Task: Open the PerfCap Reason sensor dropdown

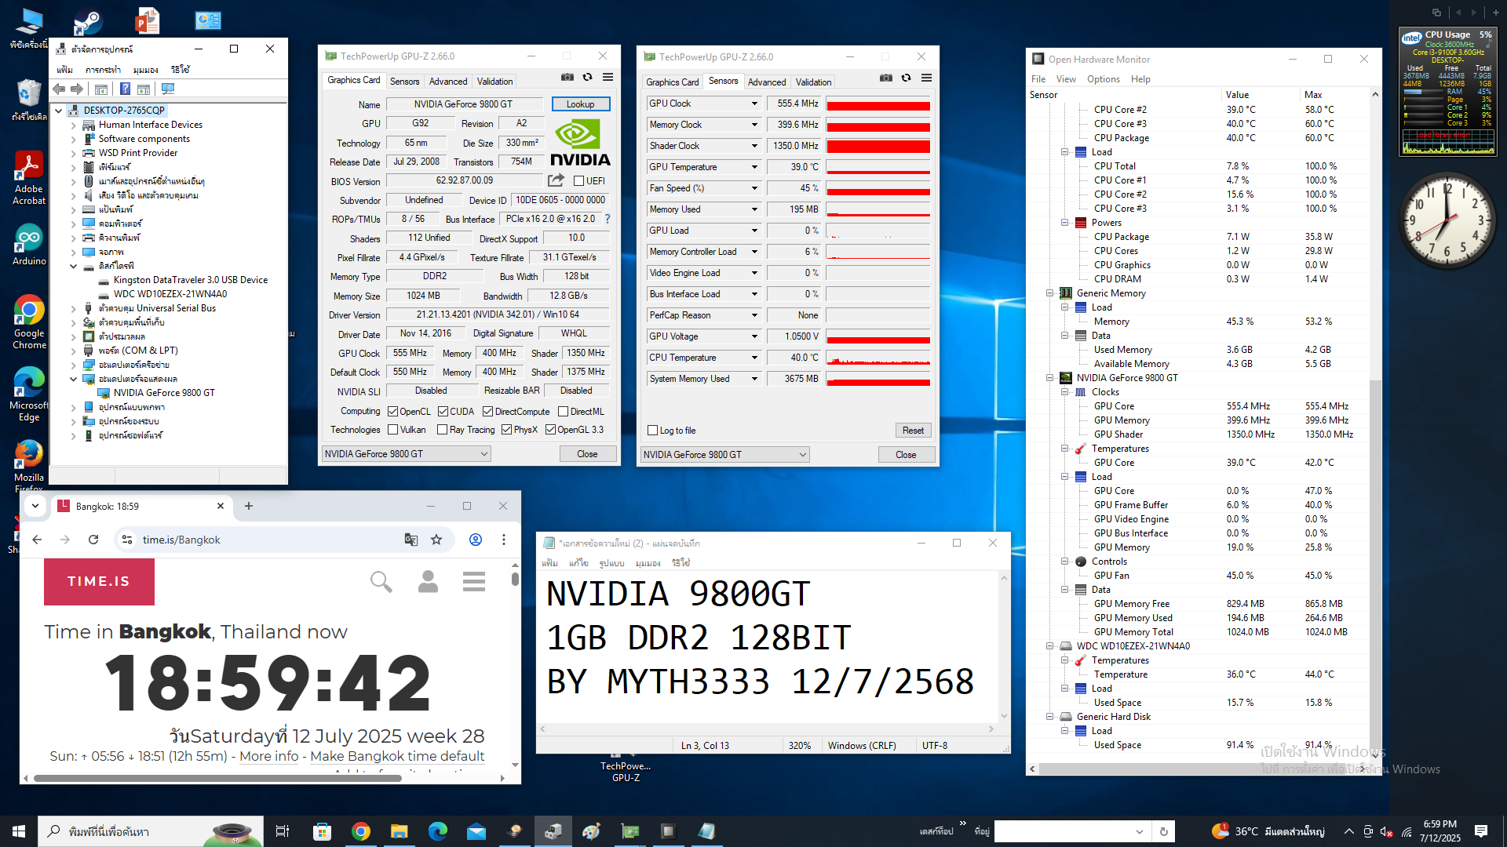Action: pos(755,315)
